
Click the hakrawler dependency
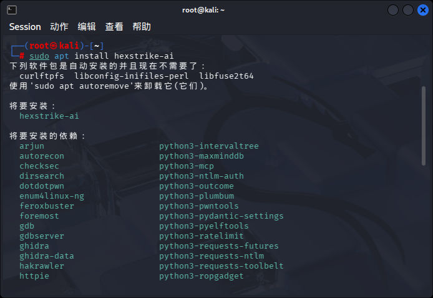pyautogui.click(x=42, y=266)
